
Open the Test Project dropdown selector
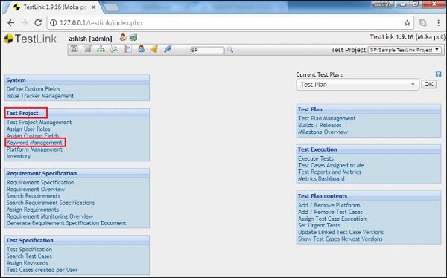(405, 50)
